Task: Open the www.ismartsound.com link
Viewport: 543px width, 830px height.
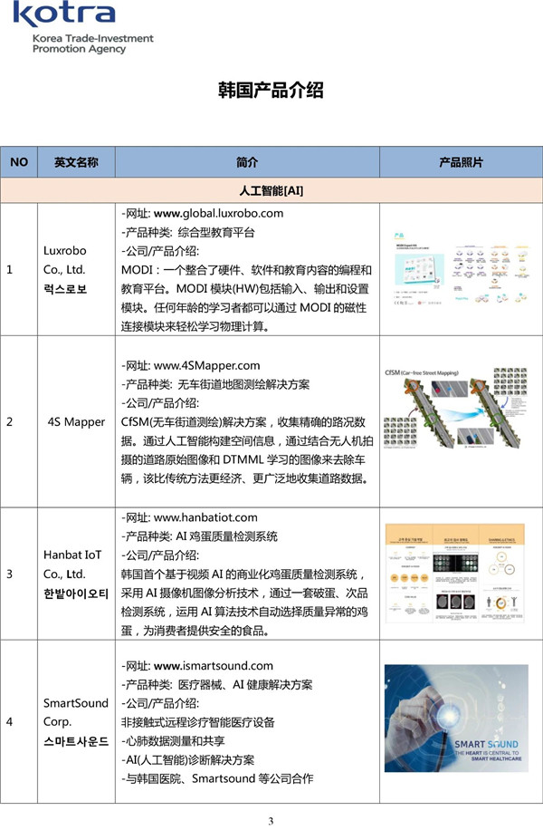Action: (213, 665)
